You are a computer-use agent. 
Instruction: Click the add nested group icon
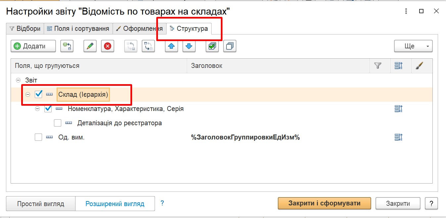(x=67, y=46)
